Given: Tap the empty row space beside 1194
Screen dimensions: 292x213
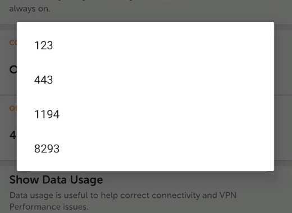Looking at the screenshot, I should click(x=166, y=114).
